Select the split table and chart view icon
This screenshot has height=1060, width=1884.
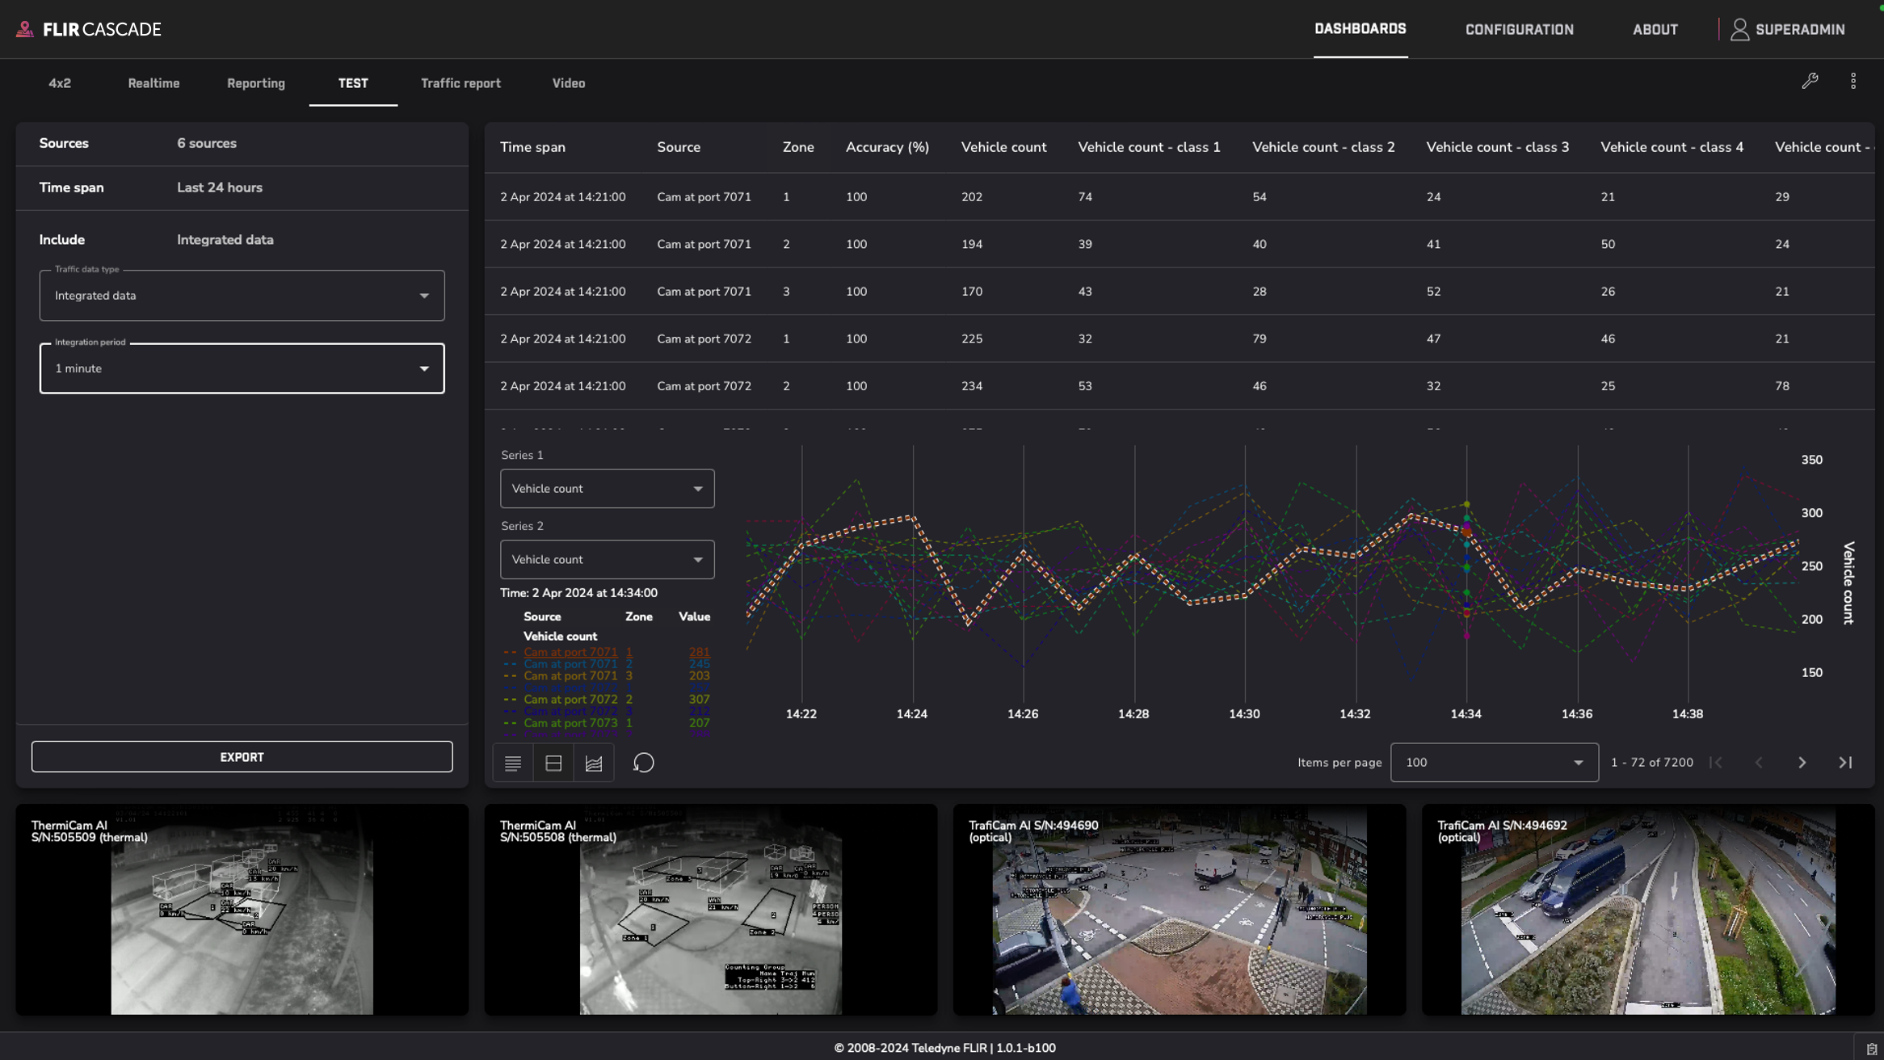(553, 763)
